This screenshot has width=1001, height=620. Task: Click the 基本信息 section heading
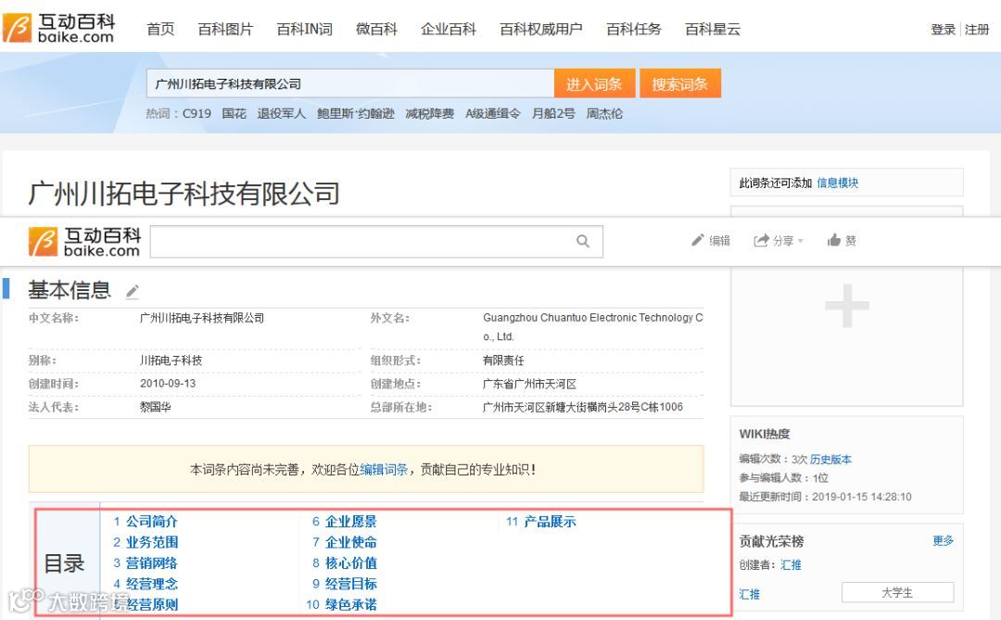(70, 290)
